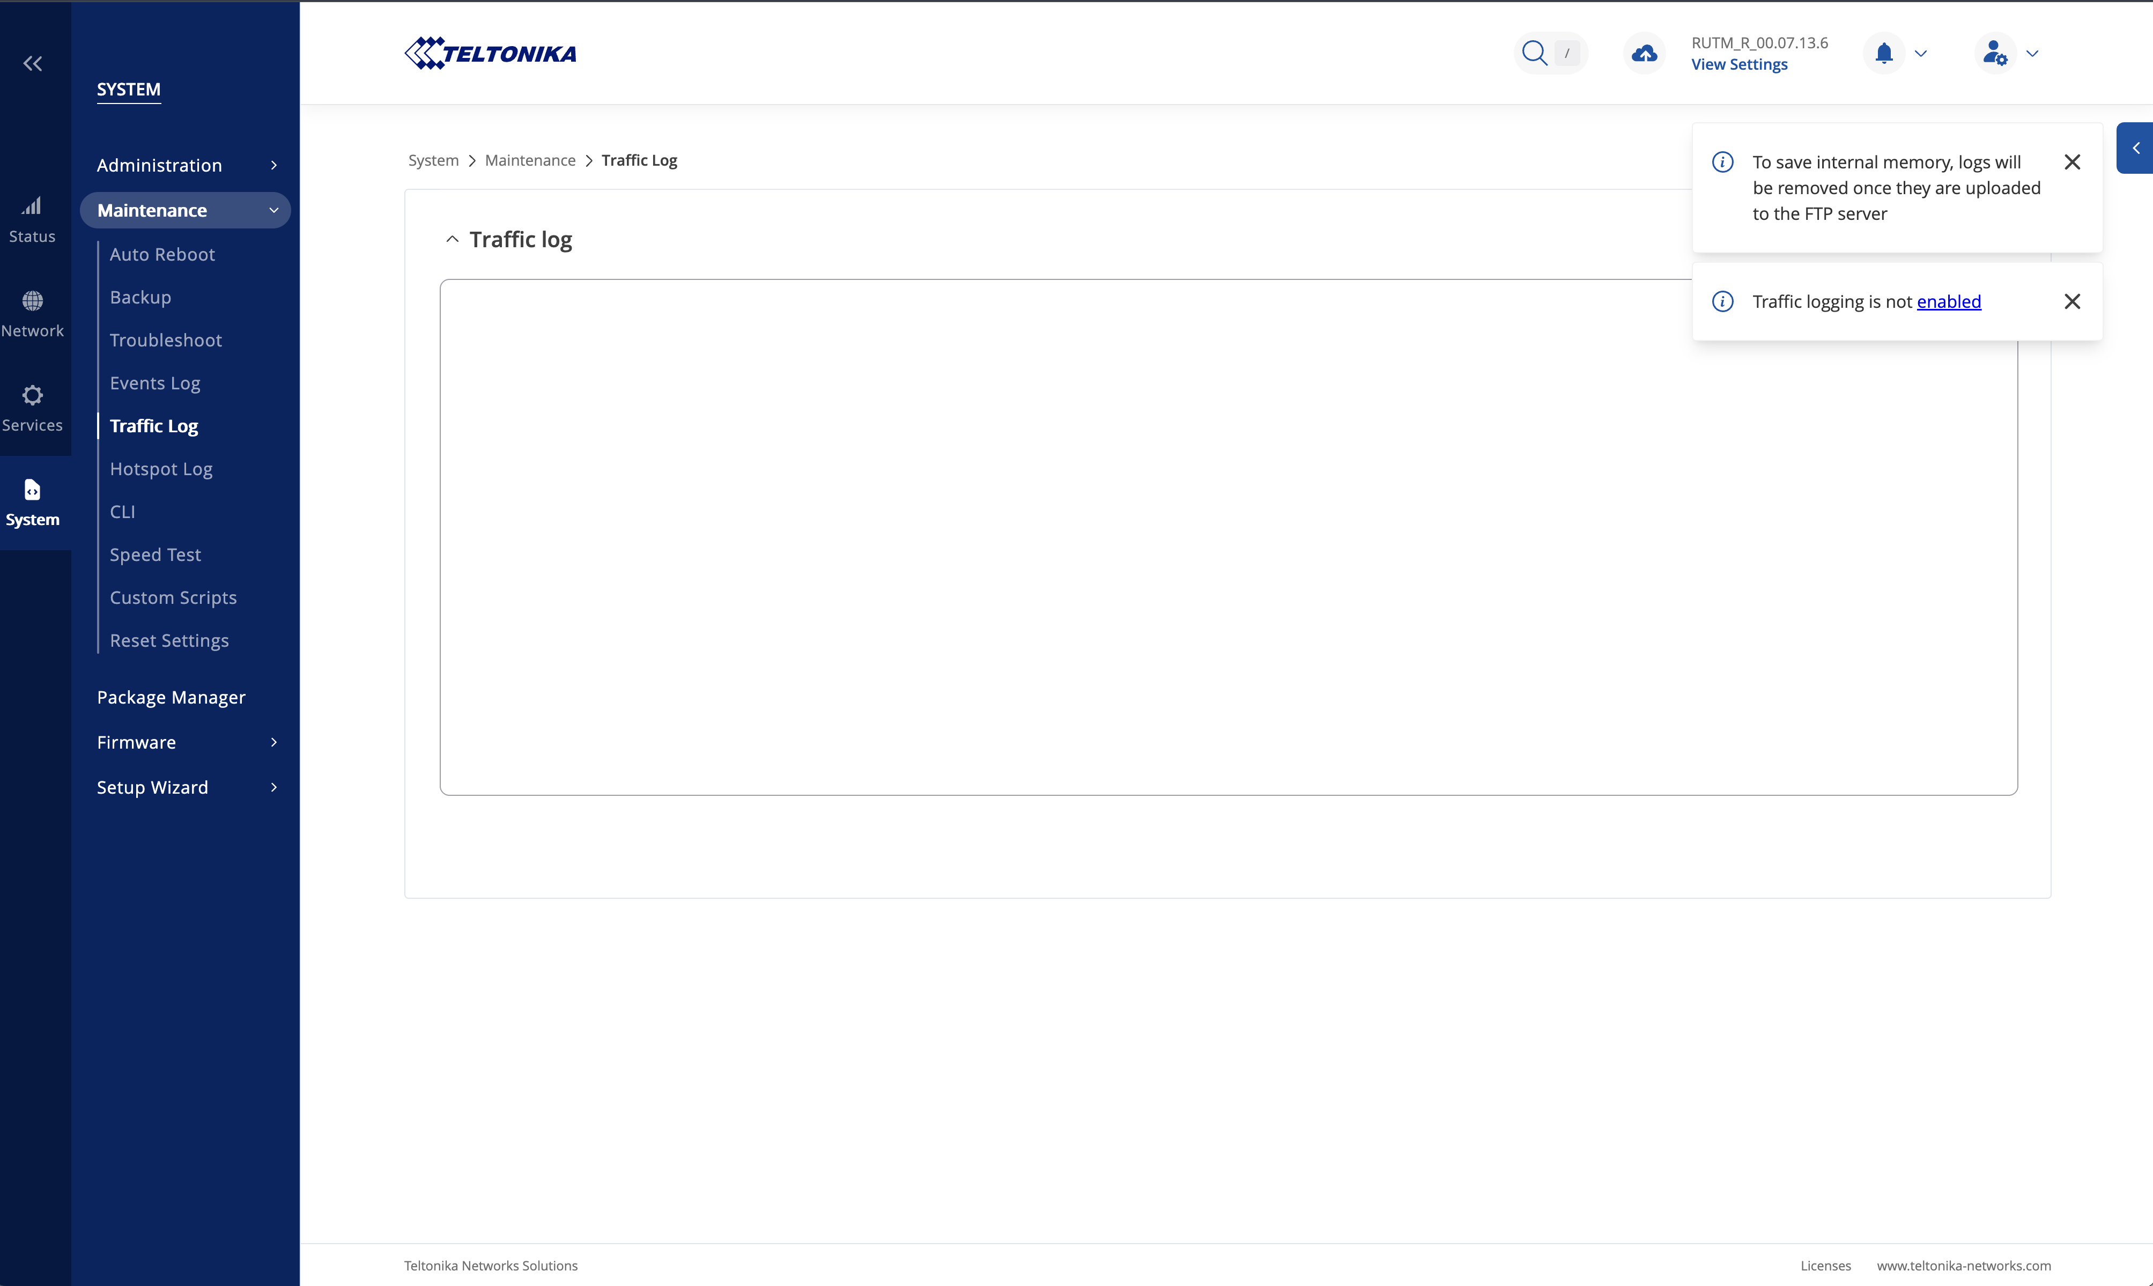The width and height of the screenshot is (2153, 1286).
Task: Click View Settings link
Action: coord(1739,64)
